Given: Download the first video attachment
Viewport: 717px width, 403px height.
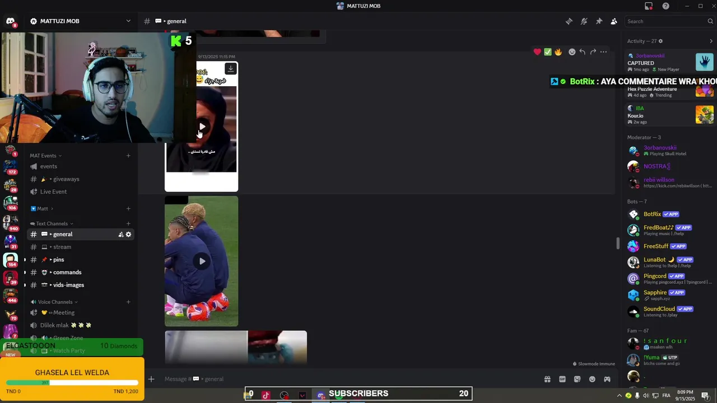Looking at the screenshot, I should [x=230, y=69].
